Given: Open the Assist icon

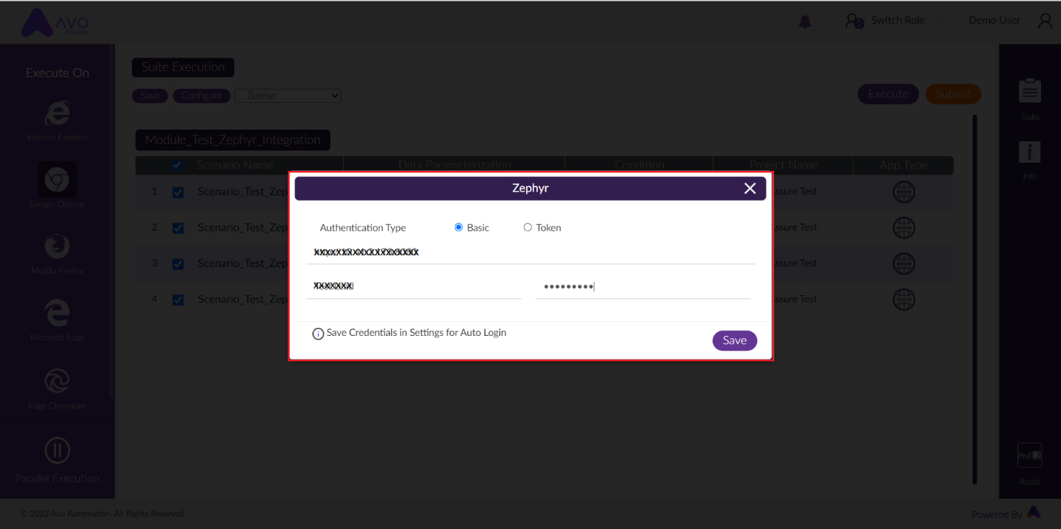Looking at the screenshot, I should coord(1030,455).
